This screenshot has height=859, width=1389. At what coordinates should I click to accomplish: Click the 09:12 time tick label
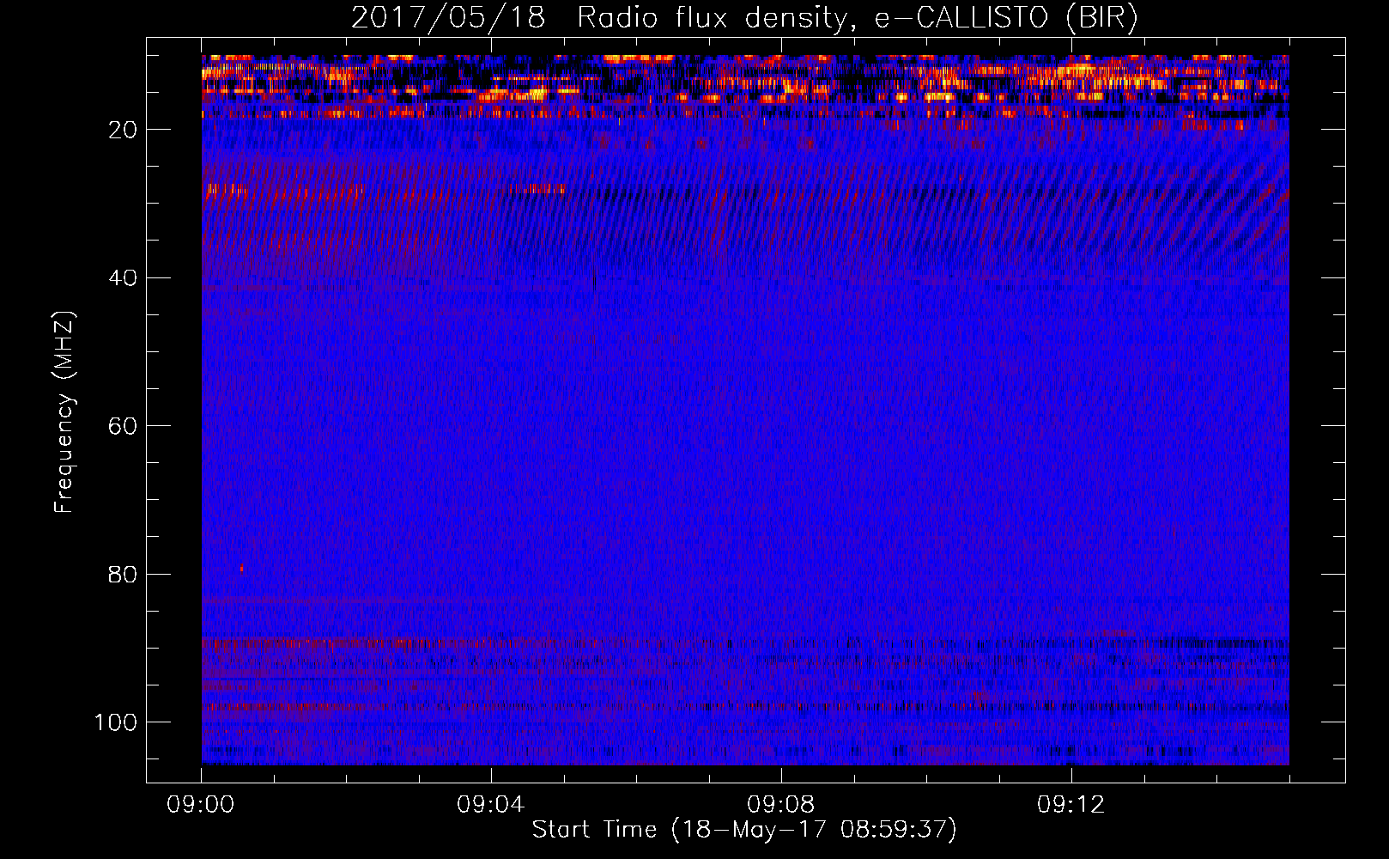[1071, 805]
